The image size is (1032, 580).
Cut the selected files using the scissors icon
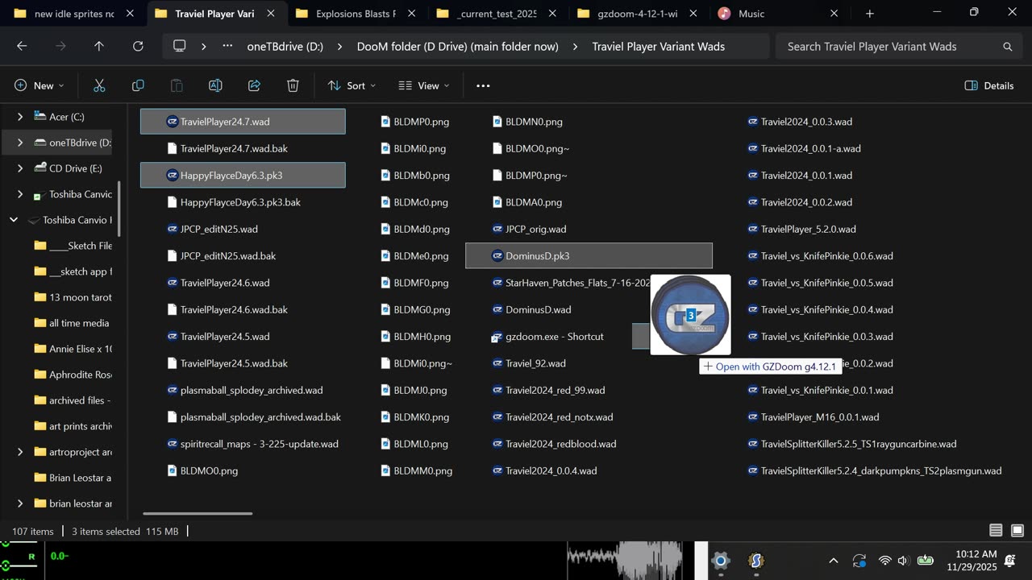point(99,85)
